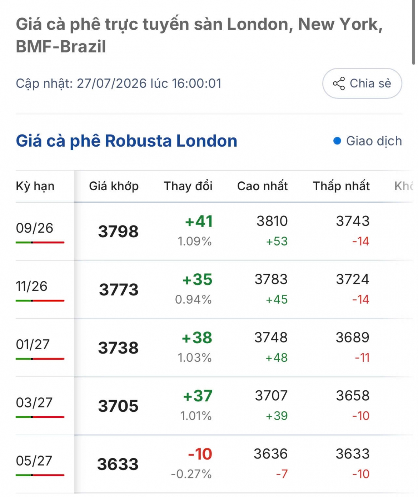Select the 09/26 contract row label
This screenshot has width=418, height=497.
(34, 228)
